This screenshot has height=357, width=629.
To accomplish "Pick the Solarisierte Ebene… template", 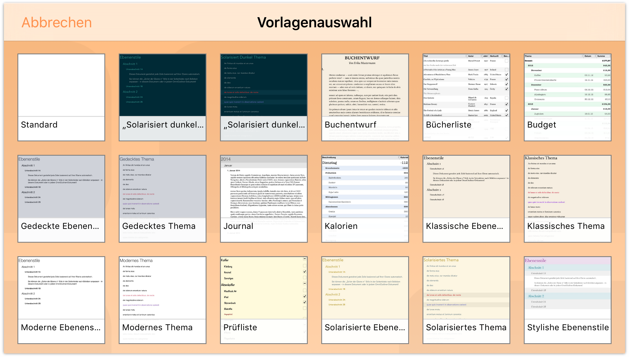I will (365, 300).
